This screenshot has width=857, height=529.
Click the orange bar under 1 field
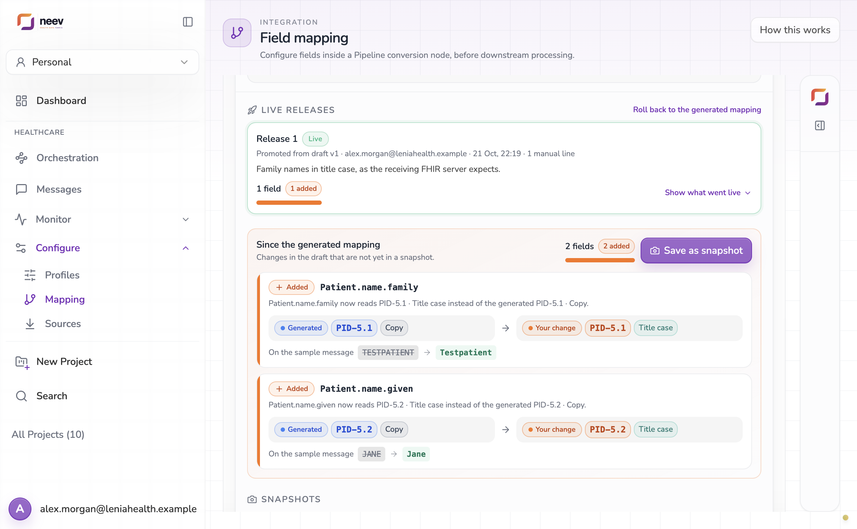[289, 203]
